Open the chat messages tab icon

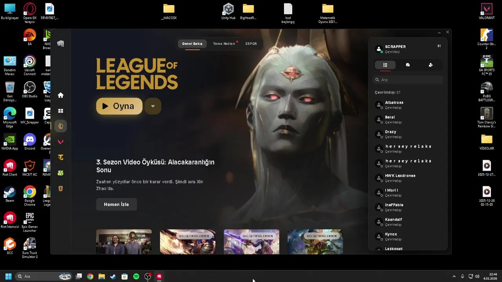pos(408,65)
